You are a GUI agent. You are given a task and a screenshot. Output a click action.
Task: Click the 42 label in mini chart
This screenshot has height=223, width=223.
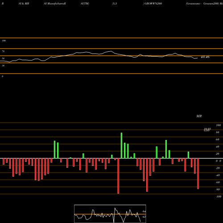pyautogui.click(x=144, y=217)
